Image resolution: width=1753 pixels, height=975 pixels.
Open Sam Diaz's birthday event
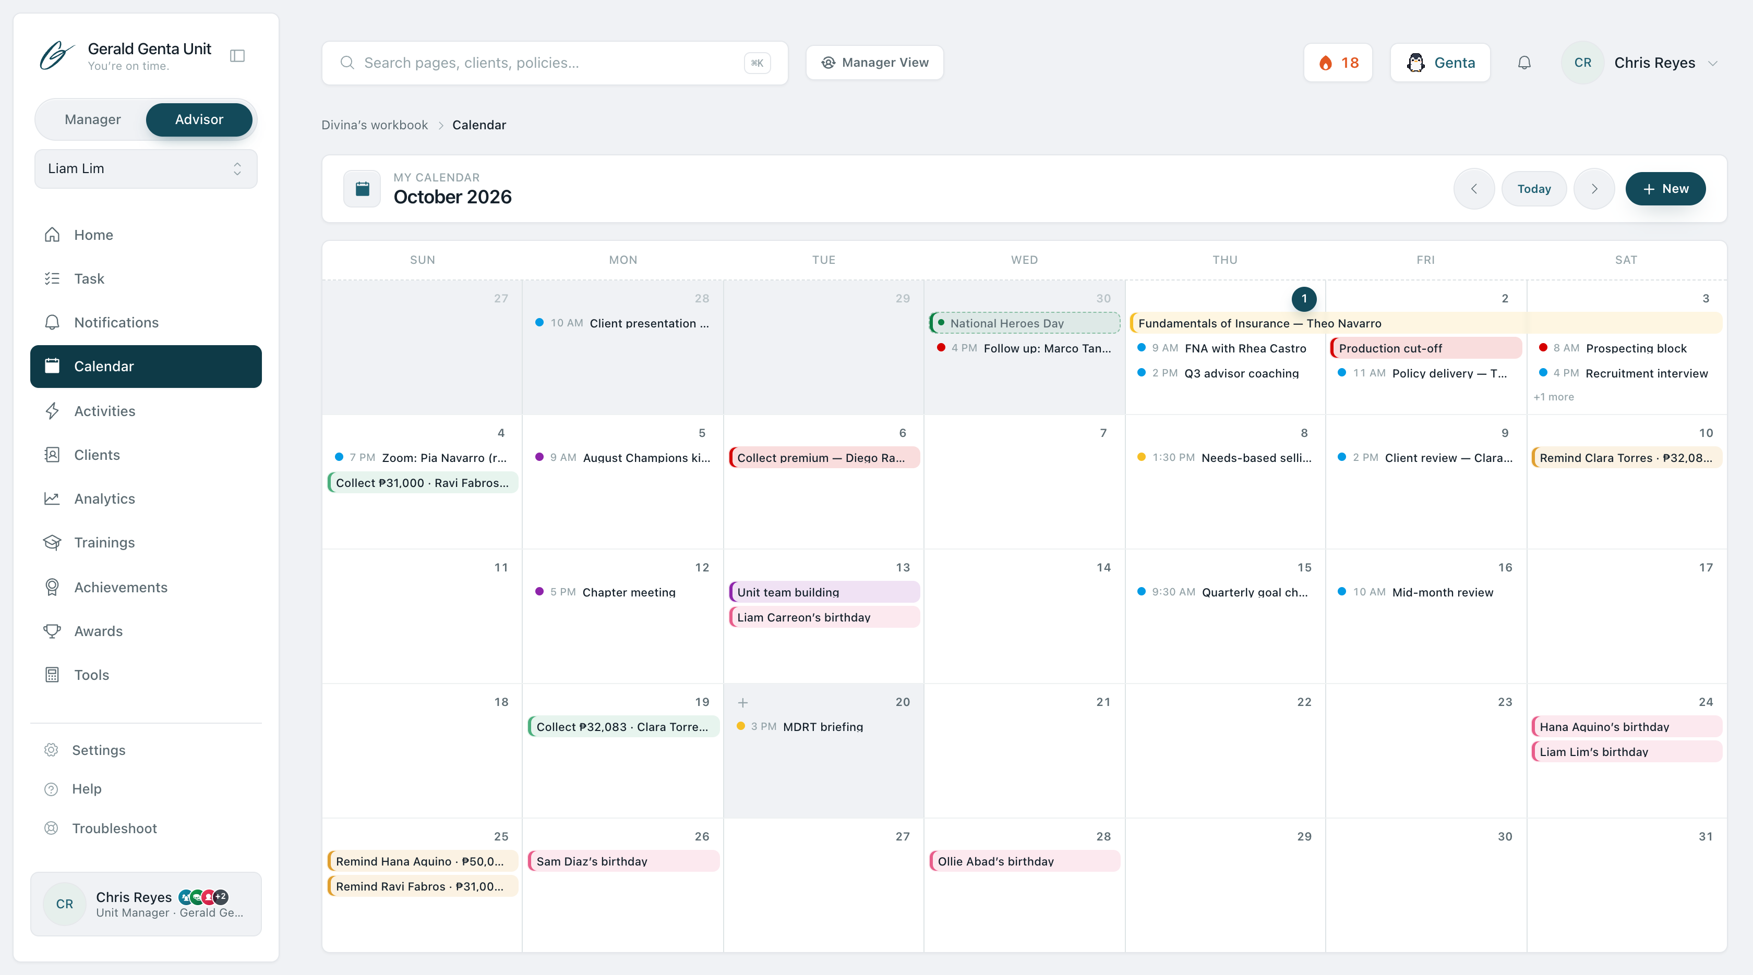click(x=623, y=861)
